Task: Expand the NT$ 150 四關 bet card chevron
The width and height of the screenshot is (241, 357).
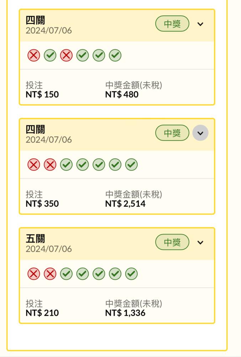Action: [200, 24]
